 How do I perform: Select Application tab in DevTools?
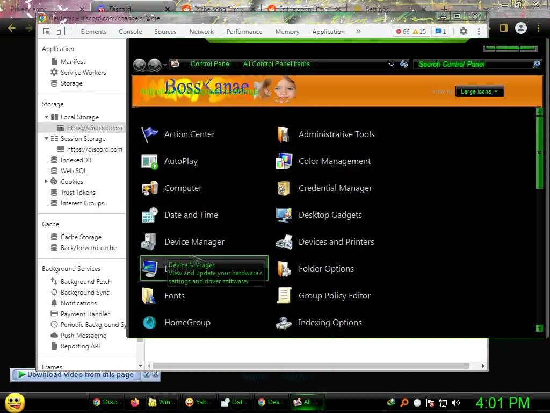click(x=328, y=32)
